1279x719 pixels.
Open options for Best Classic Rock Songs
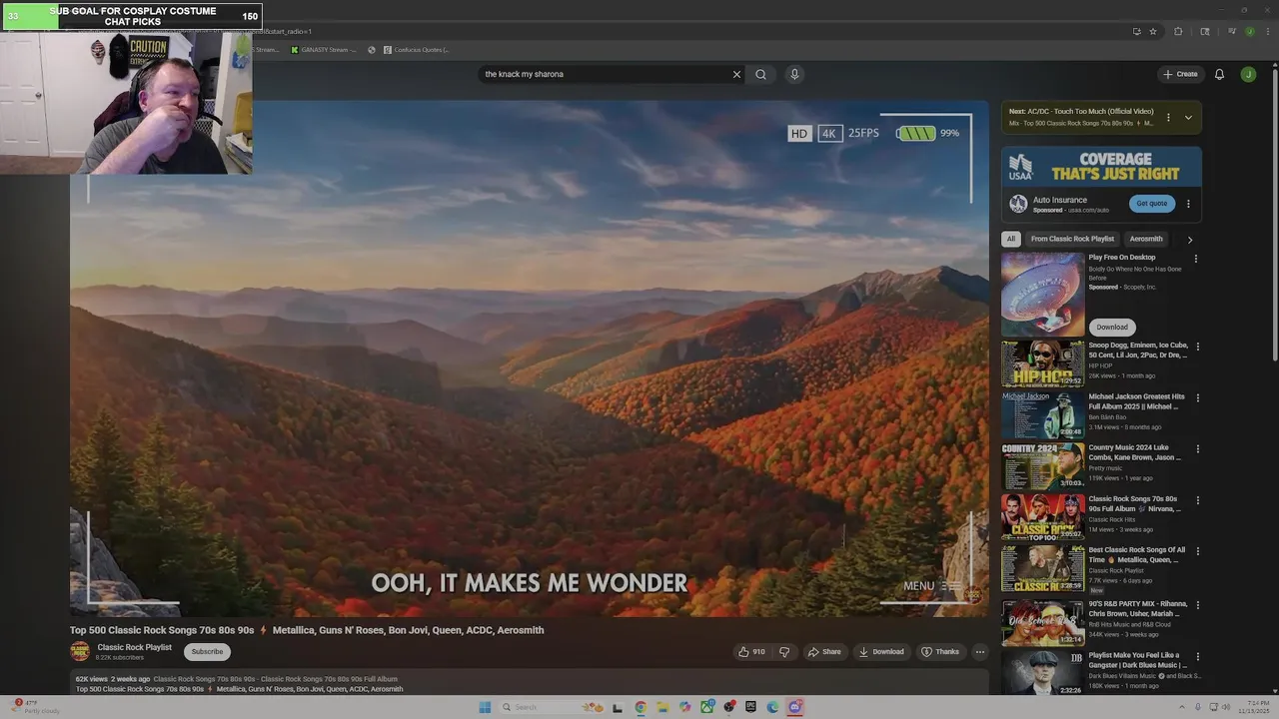tap(1198, 551)
